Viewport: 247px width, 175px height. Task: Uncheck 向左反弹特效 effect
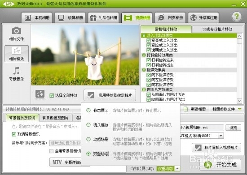(x=148, y=80)
